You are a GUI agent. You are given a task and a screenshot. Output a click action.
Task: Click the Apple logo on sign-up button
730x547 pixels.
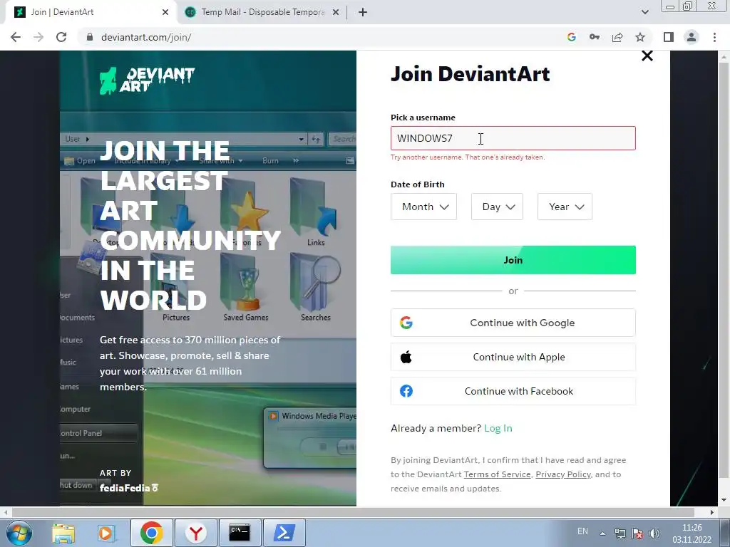pos(406,357)
